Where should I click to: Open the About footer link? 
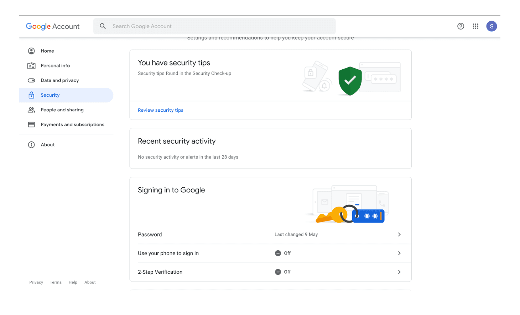click(90, 282)
